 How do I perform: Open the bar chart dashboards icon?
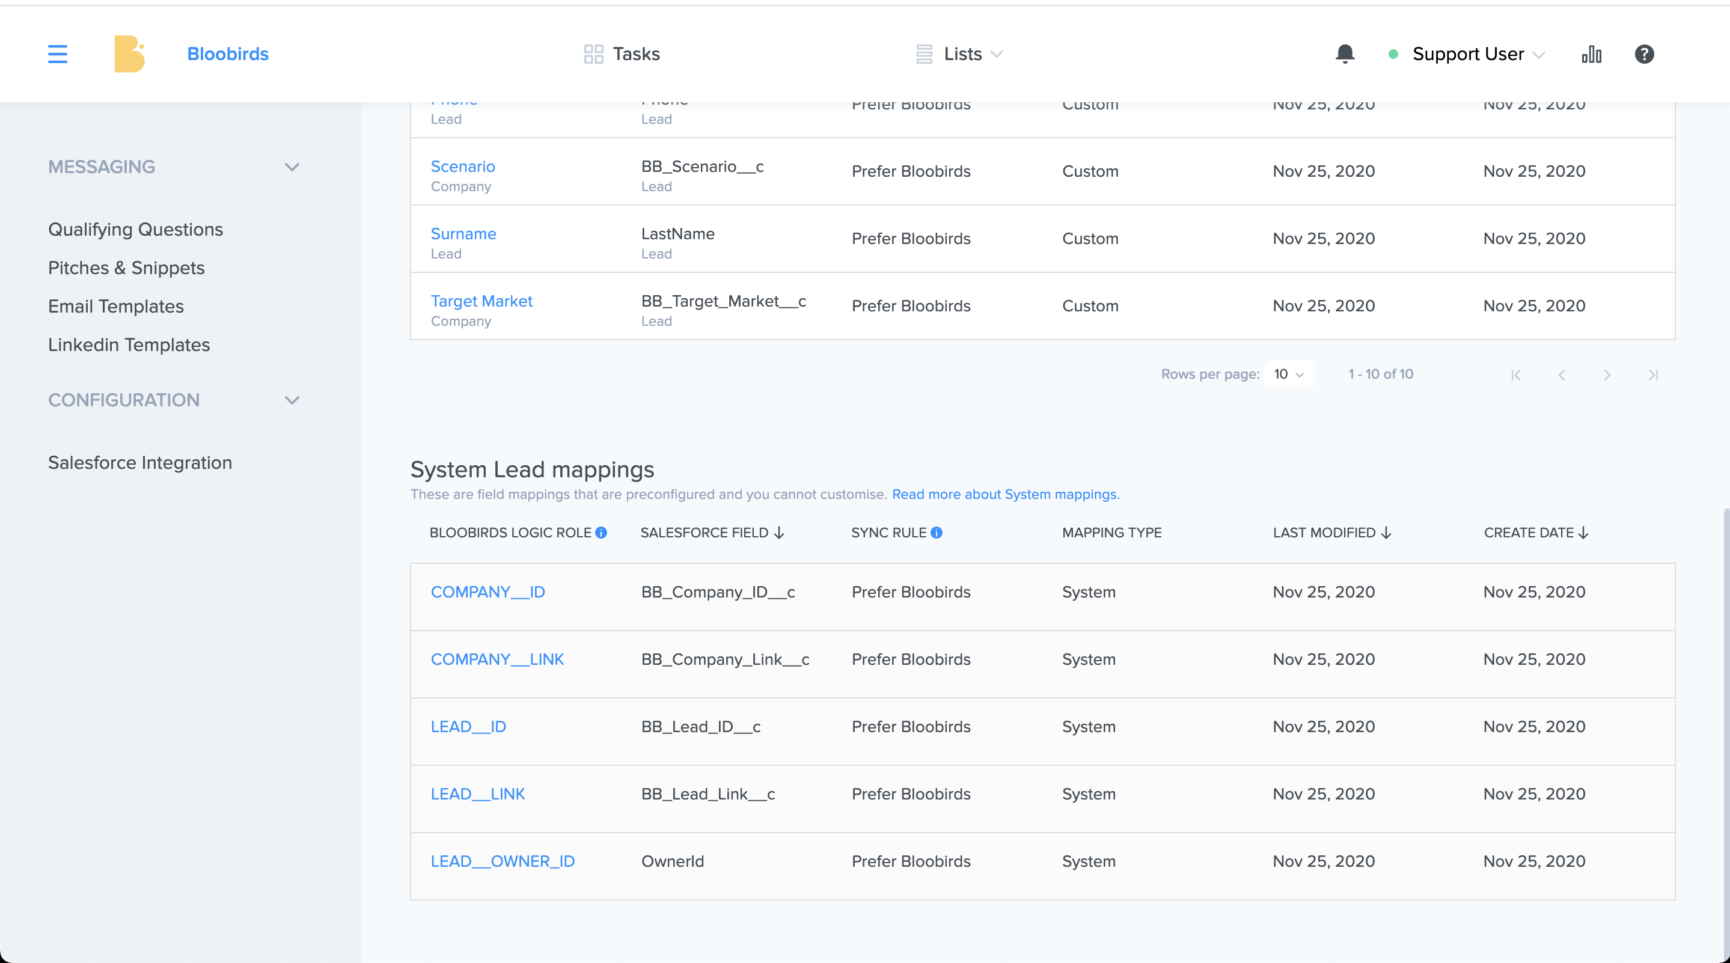(x=1592, y=53)
